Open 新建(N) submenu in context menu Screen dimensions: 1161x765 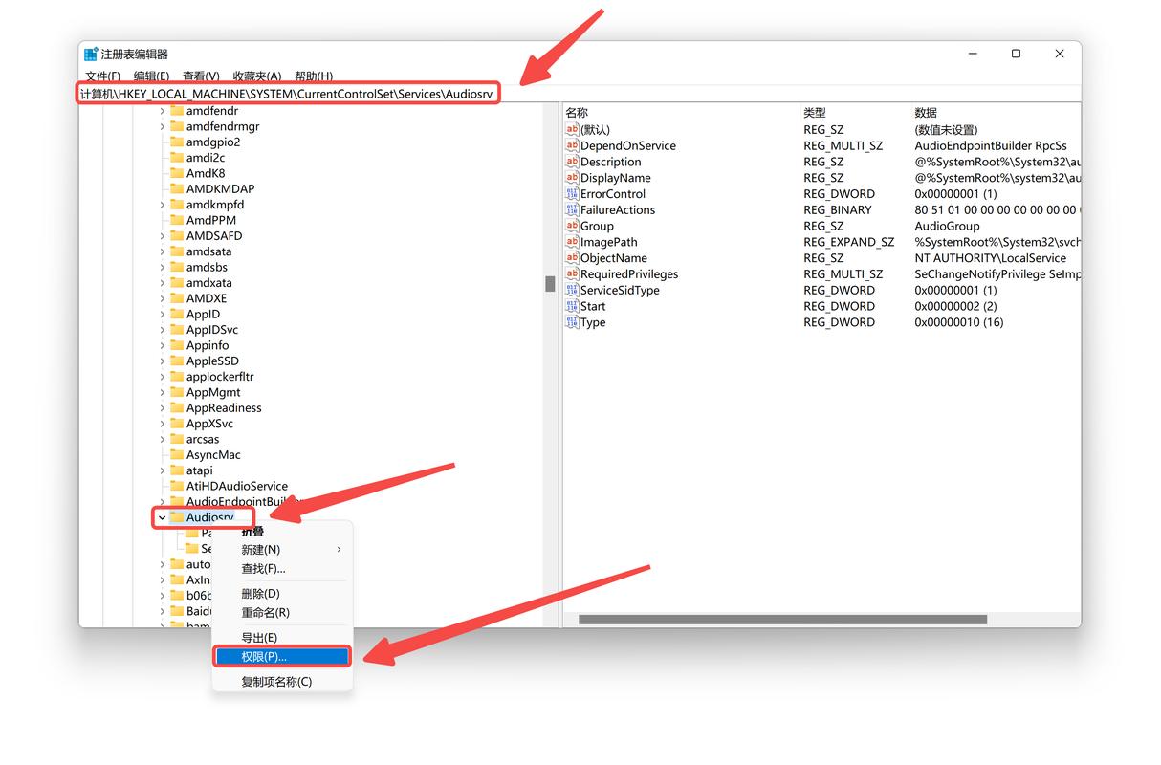point(282,549)
